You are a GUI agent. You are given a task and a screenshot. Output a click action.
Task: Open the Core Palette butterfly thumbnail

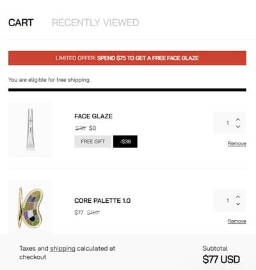tap(30, 207)
